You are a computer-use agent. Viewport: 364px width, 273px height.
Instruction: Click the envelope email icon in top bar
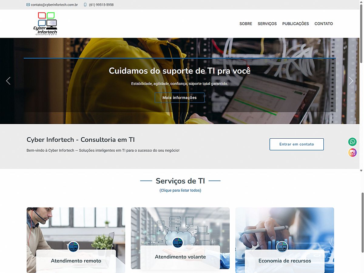tap(28, 5)
